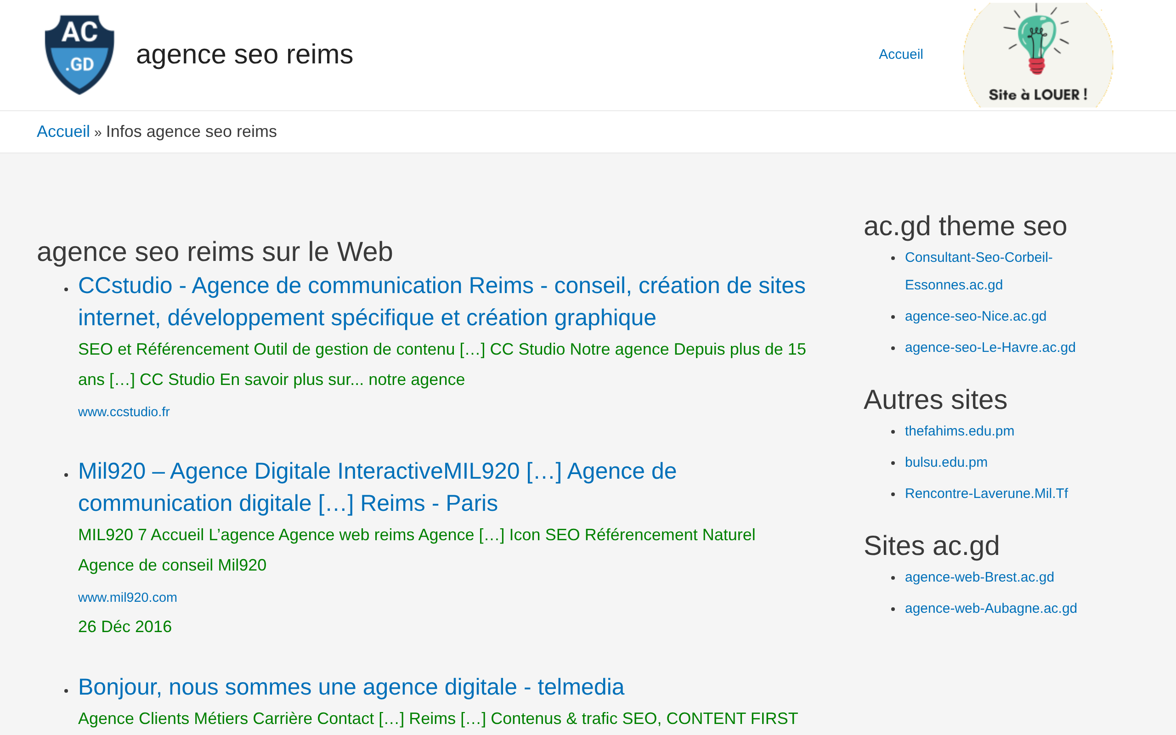The image size is (1176, 735).
Task: Click the 'SEO et Référencement Outil' description text
Action: pos(442,364)
